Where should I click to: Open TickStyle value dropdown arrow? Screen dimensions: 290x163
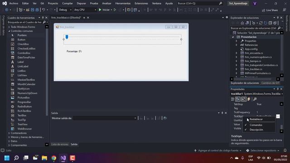click(278, 116)
